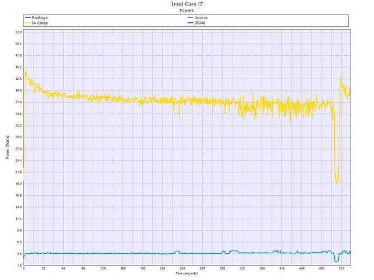The width and height of the screenshot is (374, 280).
Task: Click the 352 x-axis tick label
Action: (x=242, y=268)
